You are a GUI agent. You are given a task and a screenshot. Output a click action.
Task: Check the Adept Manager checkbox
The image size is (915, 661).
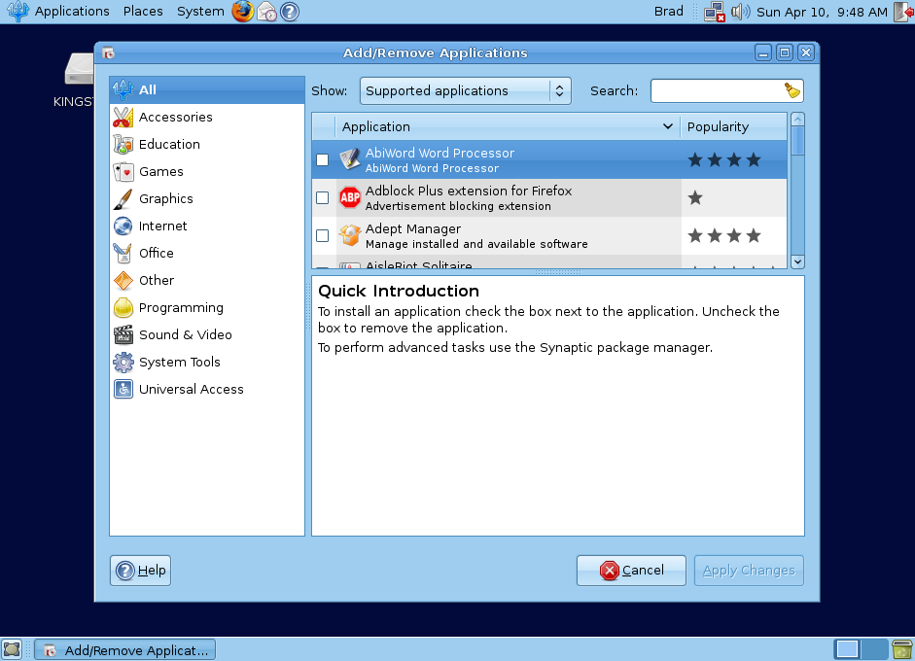click(x=322, y=235)
